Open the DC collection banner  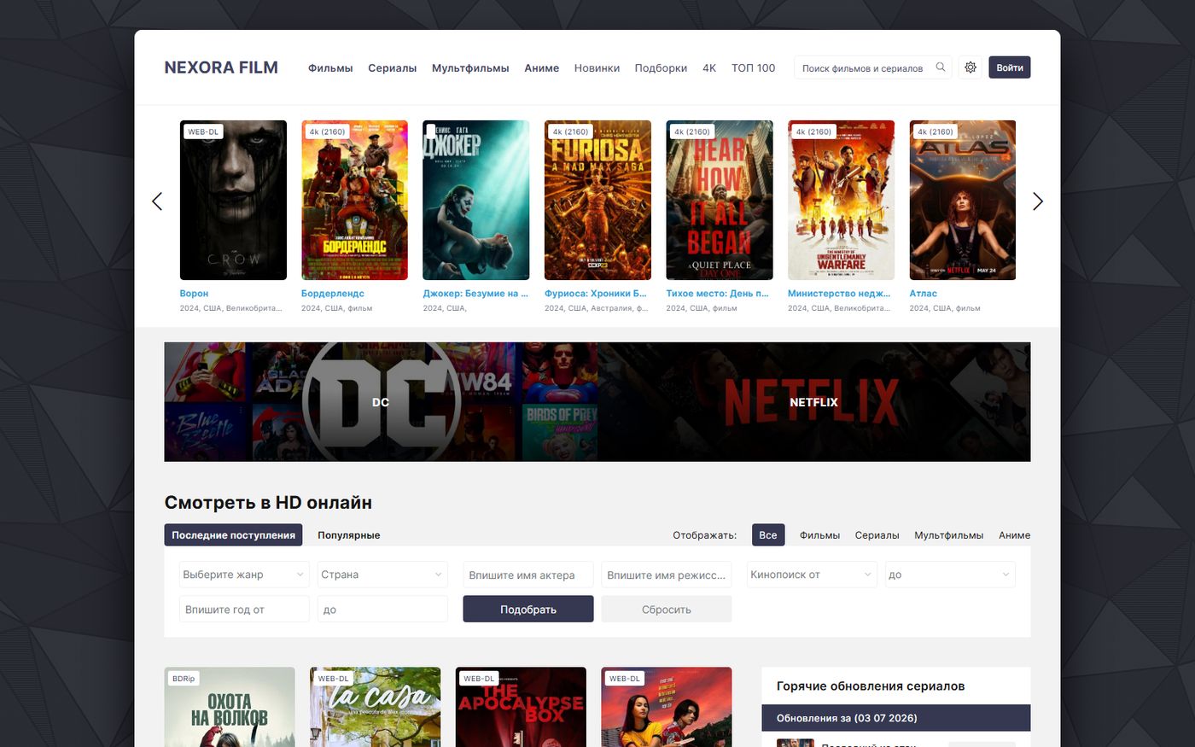(381, 402)
